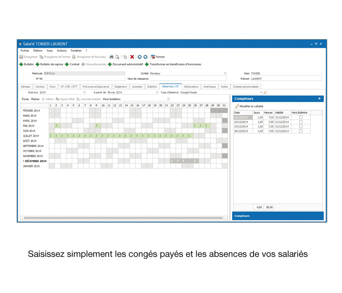This screenshot has width=342, height=293.
Task: Expand the DÉCEMBRE 2014 row arrow
Action: pos(23,161)
